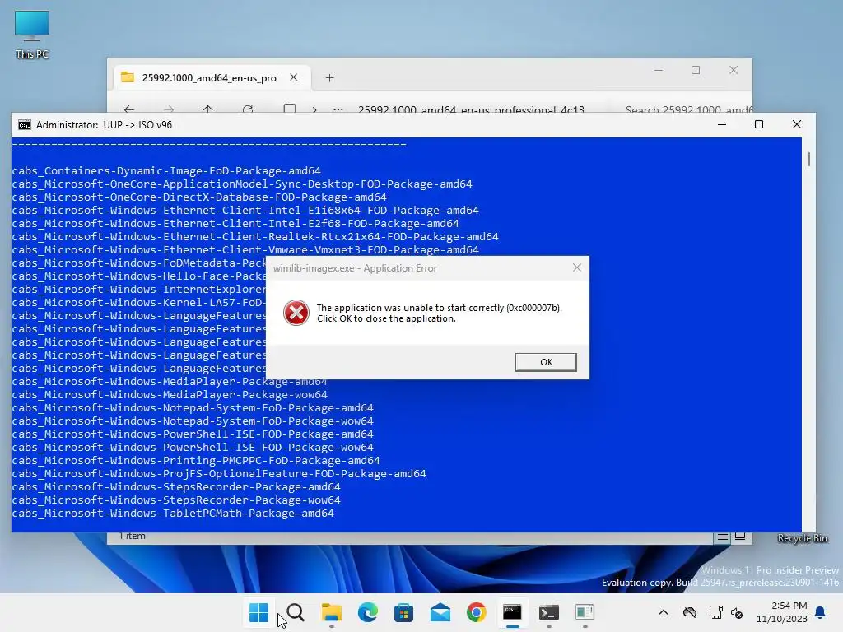Select the 25992.1000_amd64_en-us_pro Explorer tab
This screenshot has width=843, height=632.
(x=210, y=78)
